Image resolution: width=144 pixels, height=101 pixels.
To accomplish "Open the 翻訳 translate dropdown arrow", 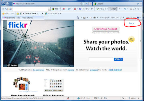I will [117, 9].
